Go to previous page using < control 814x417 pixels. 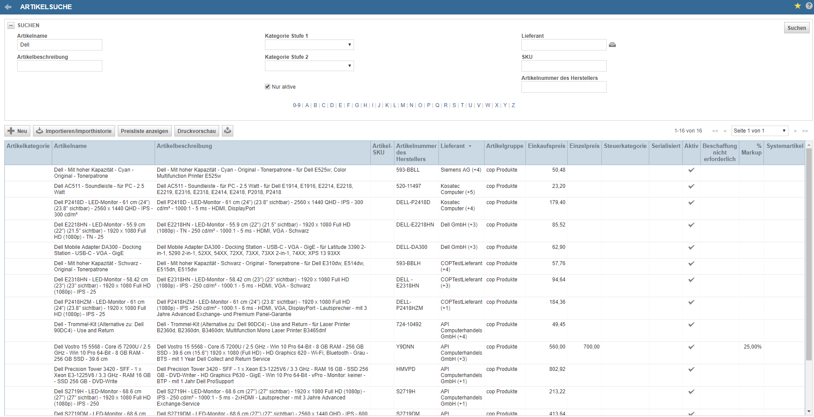coord(725,131)
